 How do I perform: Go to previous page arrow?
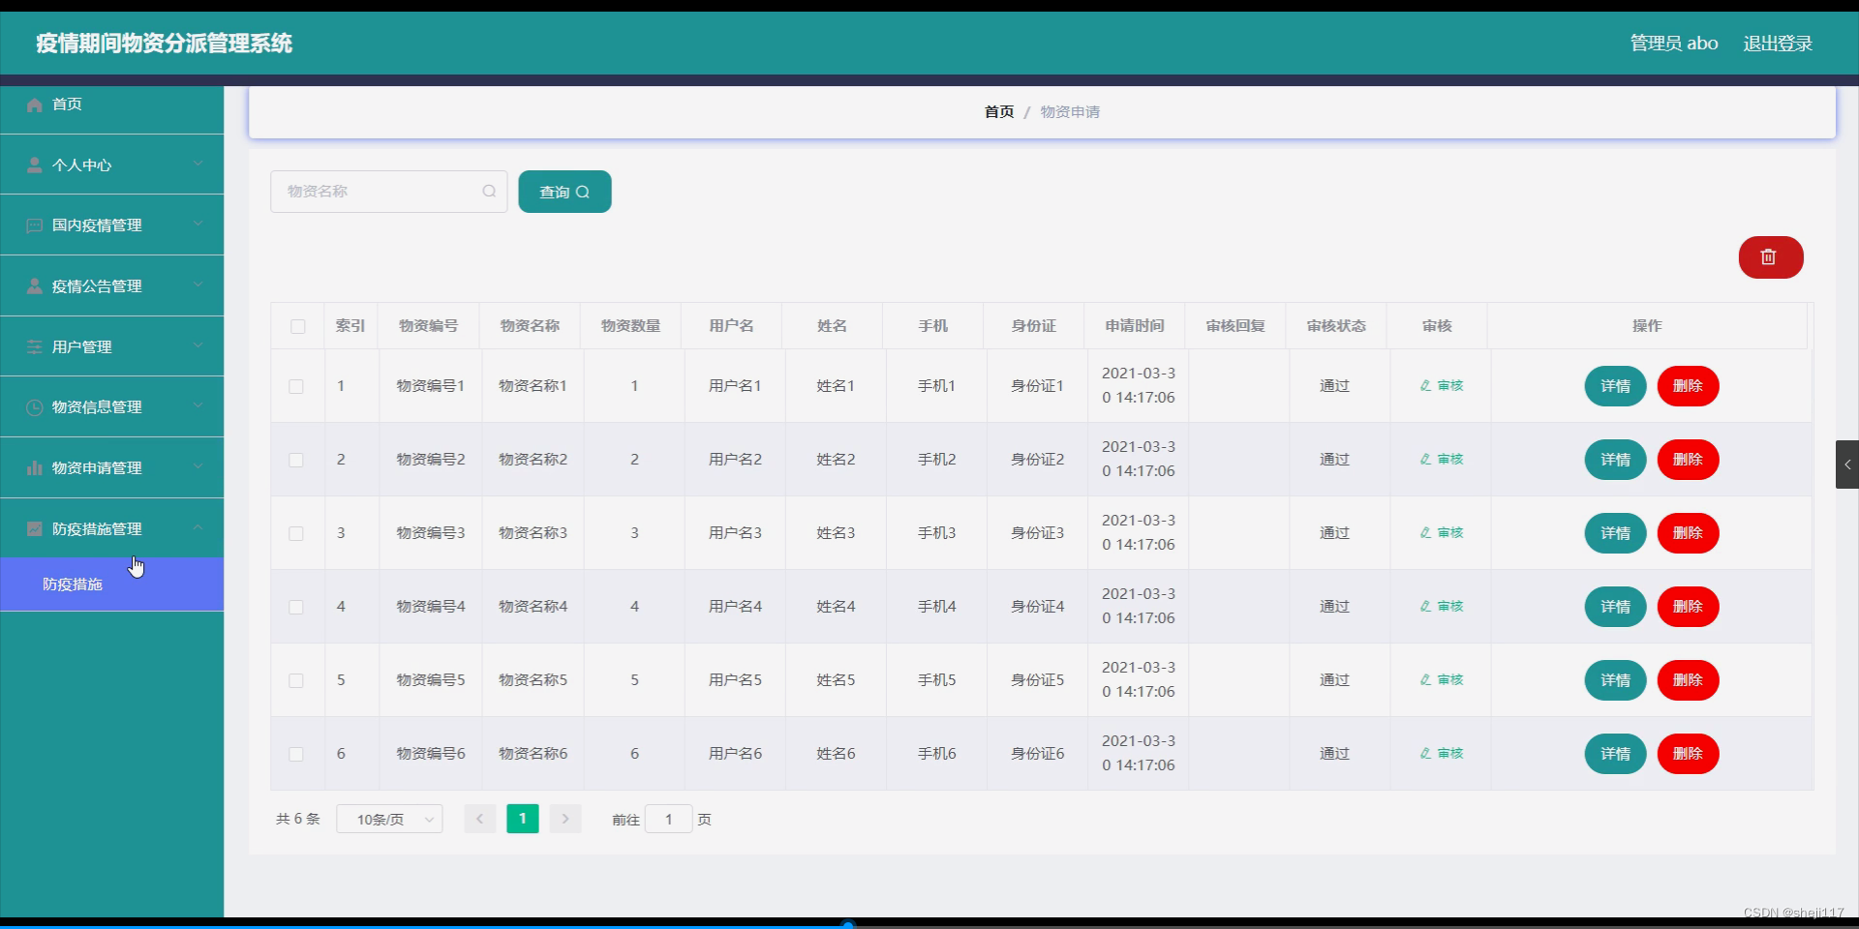coord(479,819)
